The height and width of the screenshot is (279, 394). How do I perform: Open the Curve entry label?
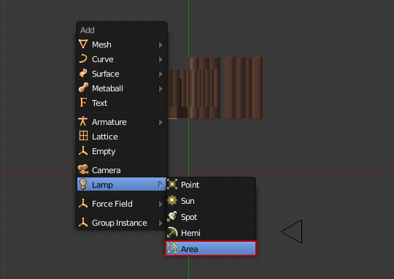click(x=103, y=59)
